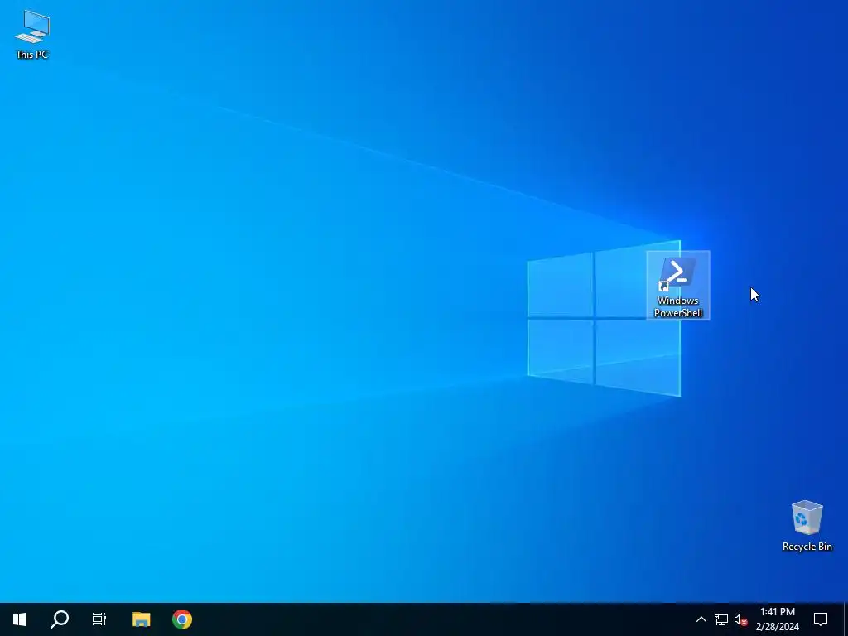Open the network status tray icon

pyautogui.click(x=721, y=619)
